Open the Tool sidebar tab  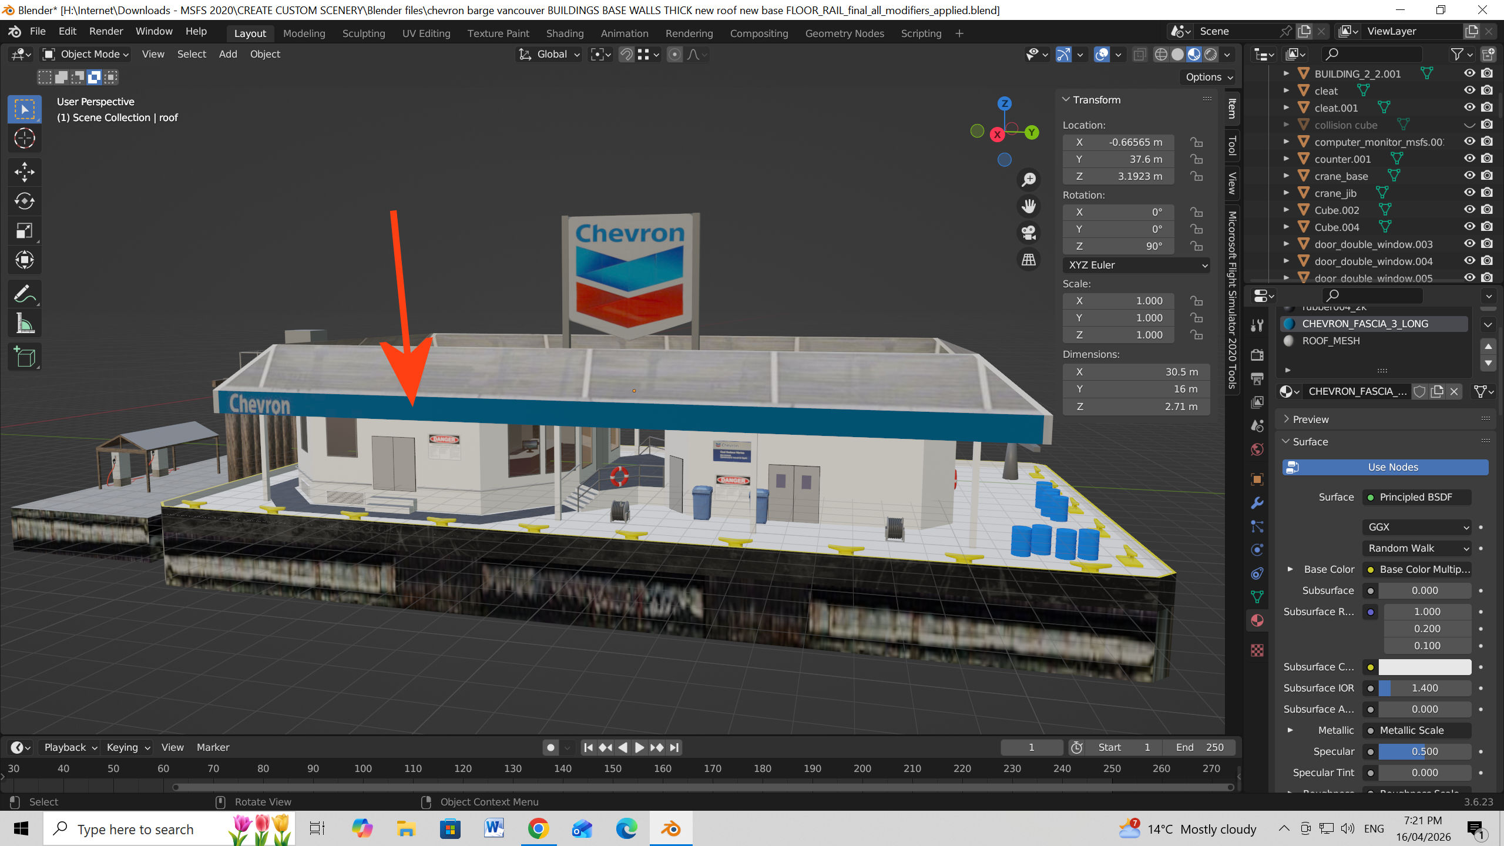pyautogui.click(x=1233, y=145)
